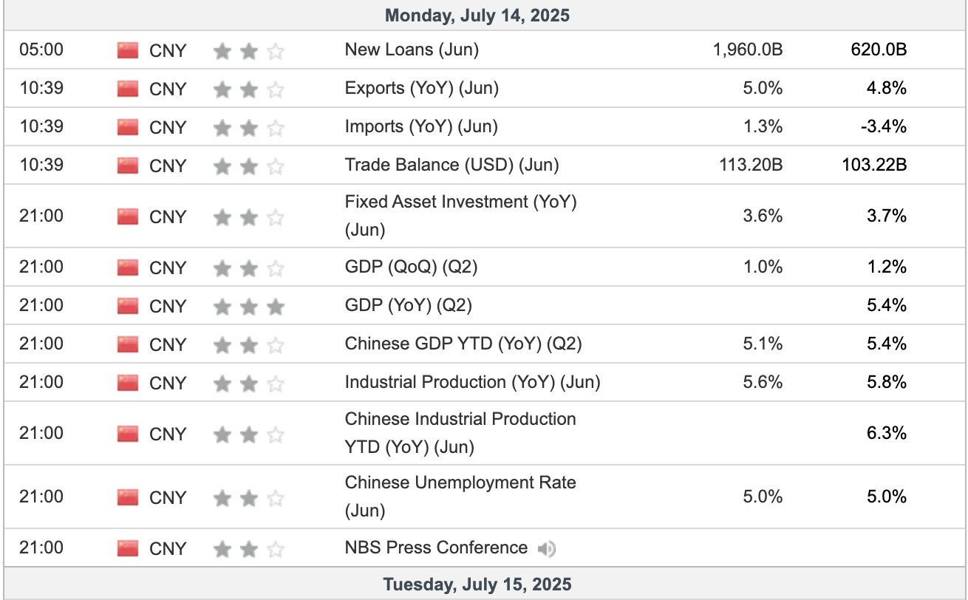Click the China flag in GDP (YoY) (Q2) row
Image resolution: width=968 pixels, height=600 pixels.
128,306
